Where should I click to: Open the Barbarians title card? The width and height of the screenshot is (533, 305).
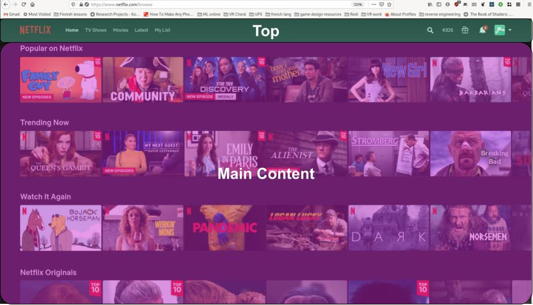470,80
